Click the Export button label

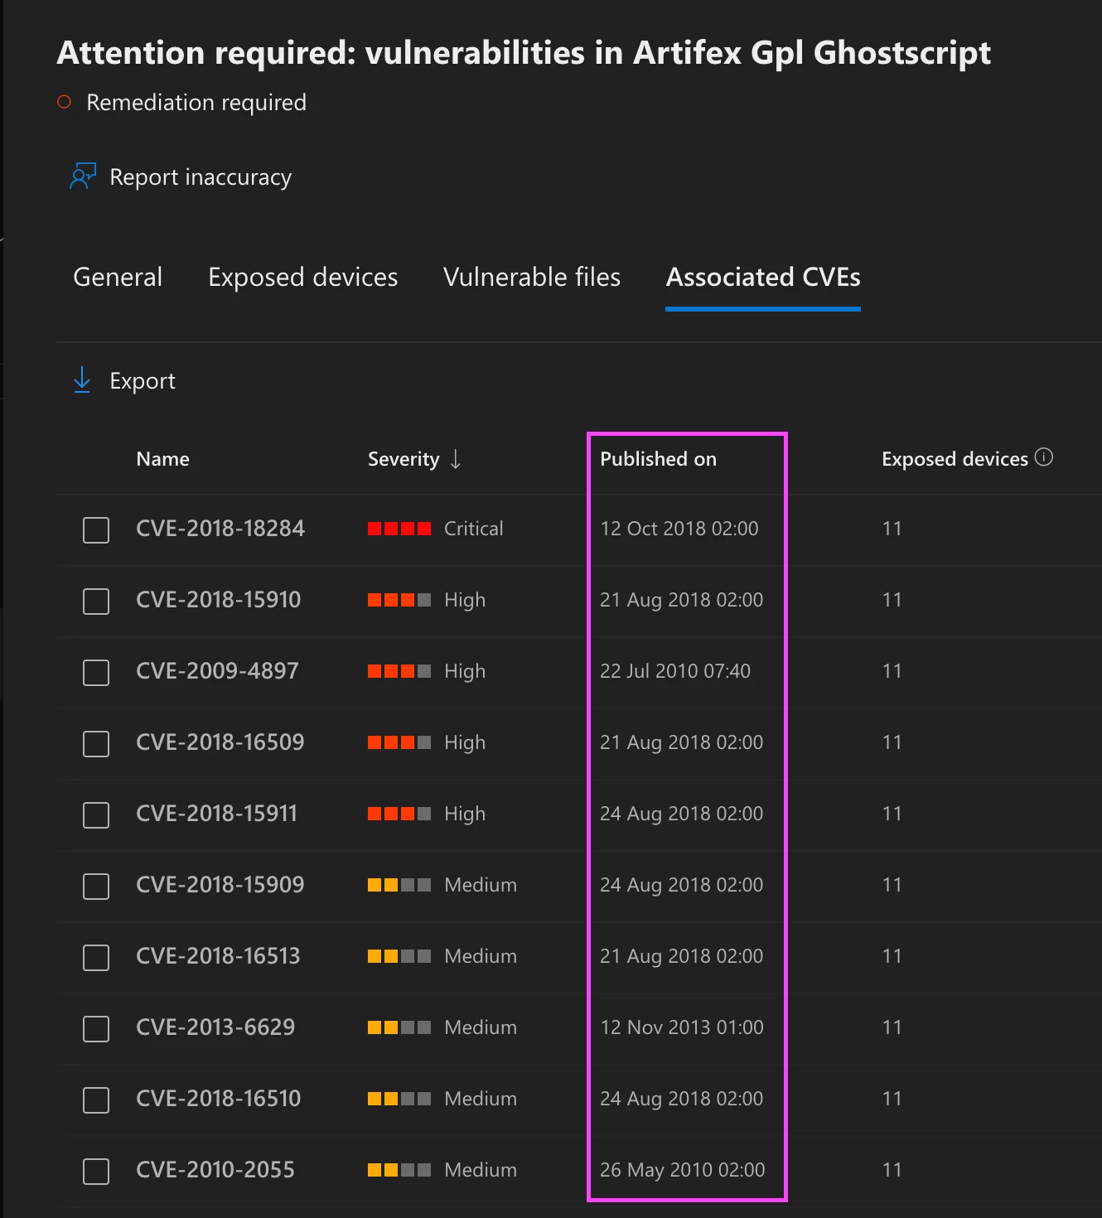click(x=143, y=381)
